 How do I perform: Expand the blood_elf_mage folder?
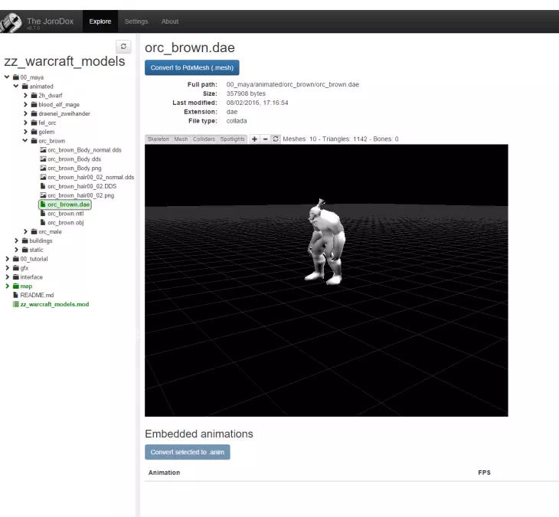point(25,104)
